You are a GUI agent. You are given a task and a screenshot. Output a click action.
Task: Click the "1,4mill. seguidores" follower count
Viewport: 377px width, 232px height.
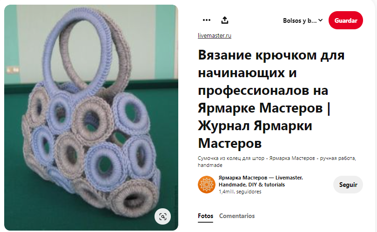(240, 192)
